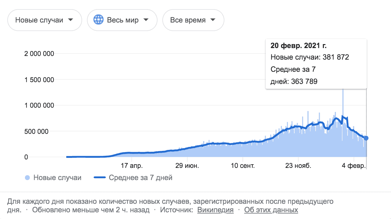Click the 29 июн. axis label
Screen dimensions: 391x219
[187, 166]
